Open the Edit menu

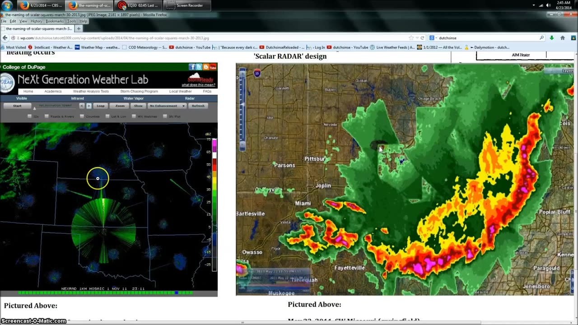13,21
